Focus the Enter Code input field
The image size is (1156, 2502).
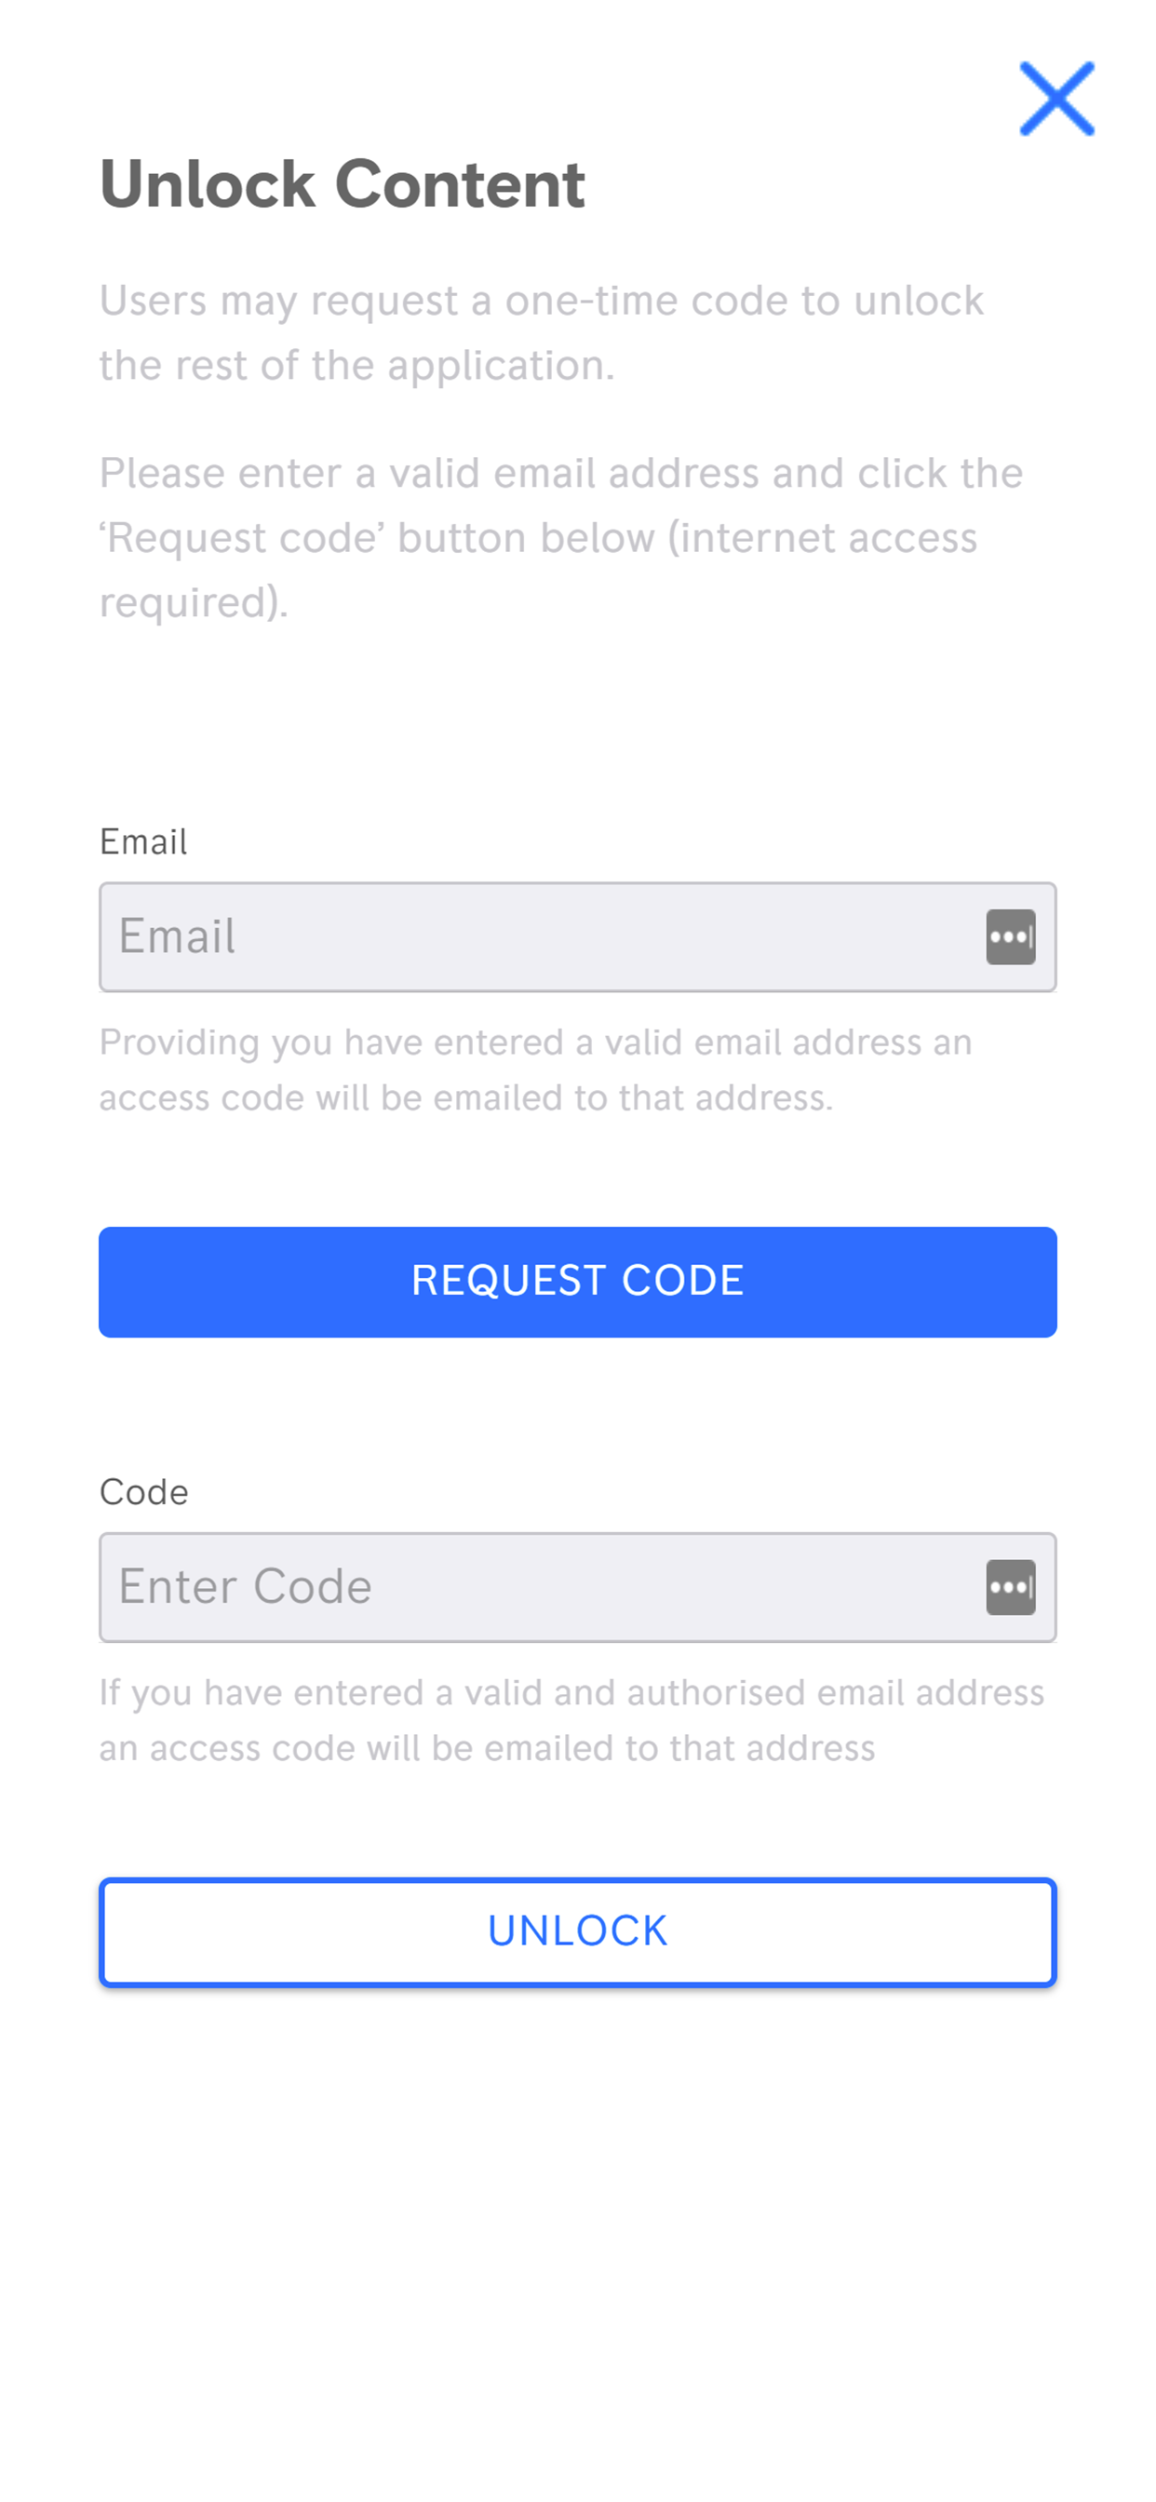pos(577,1587)
